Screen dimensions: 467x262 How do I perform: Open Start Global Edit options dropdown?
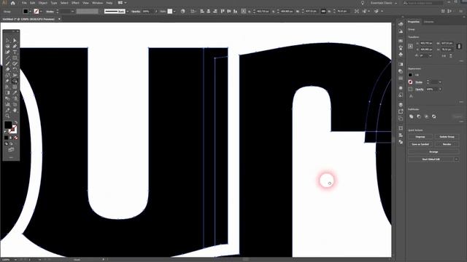(x=456, y=159)
